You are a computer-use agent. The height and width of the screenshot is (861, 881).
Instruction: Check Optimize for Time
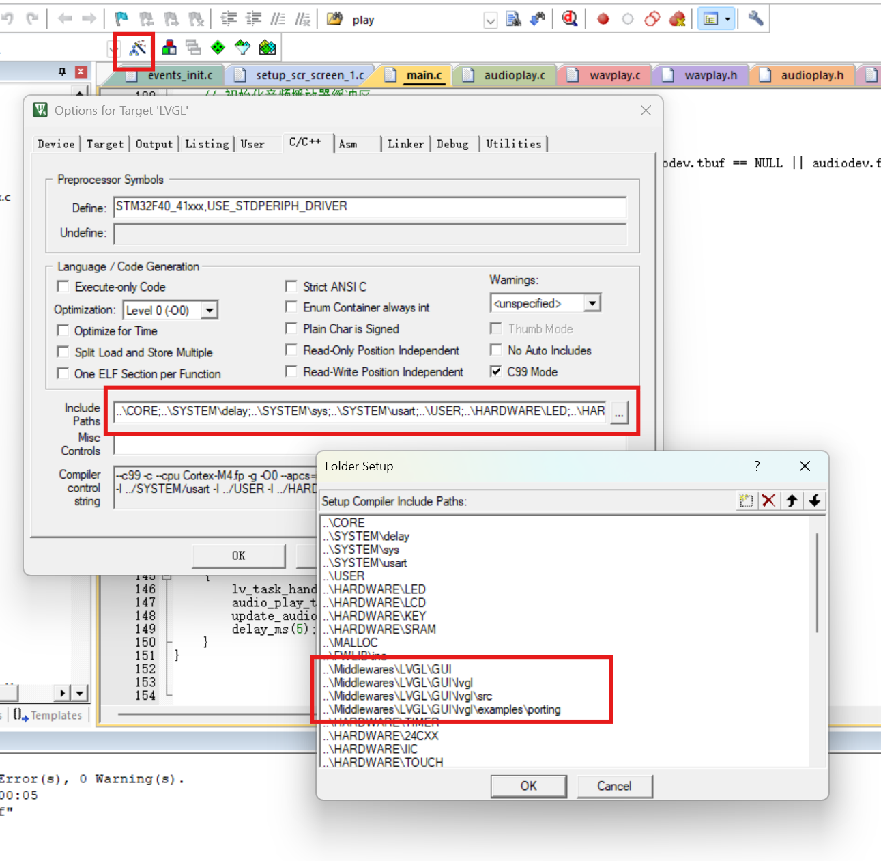(x=63, y=330)
